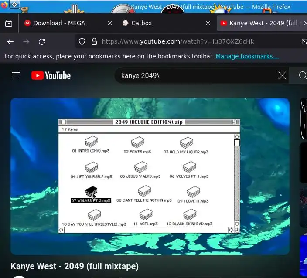Clear the YouTube search query

(x=282, y=75)
